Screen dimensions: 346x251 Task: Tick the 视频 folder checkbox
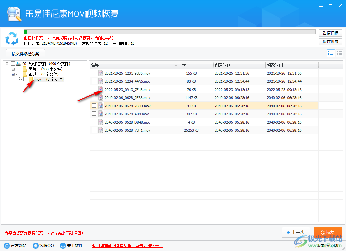pos(19,74)
